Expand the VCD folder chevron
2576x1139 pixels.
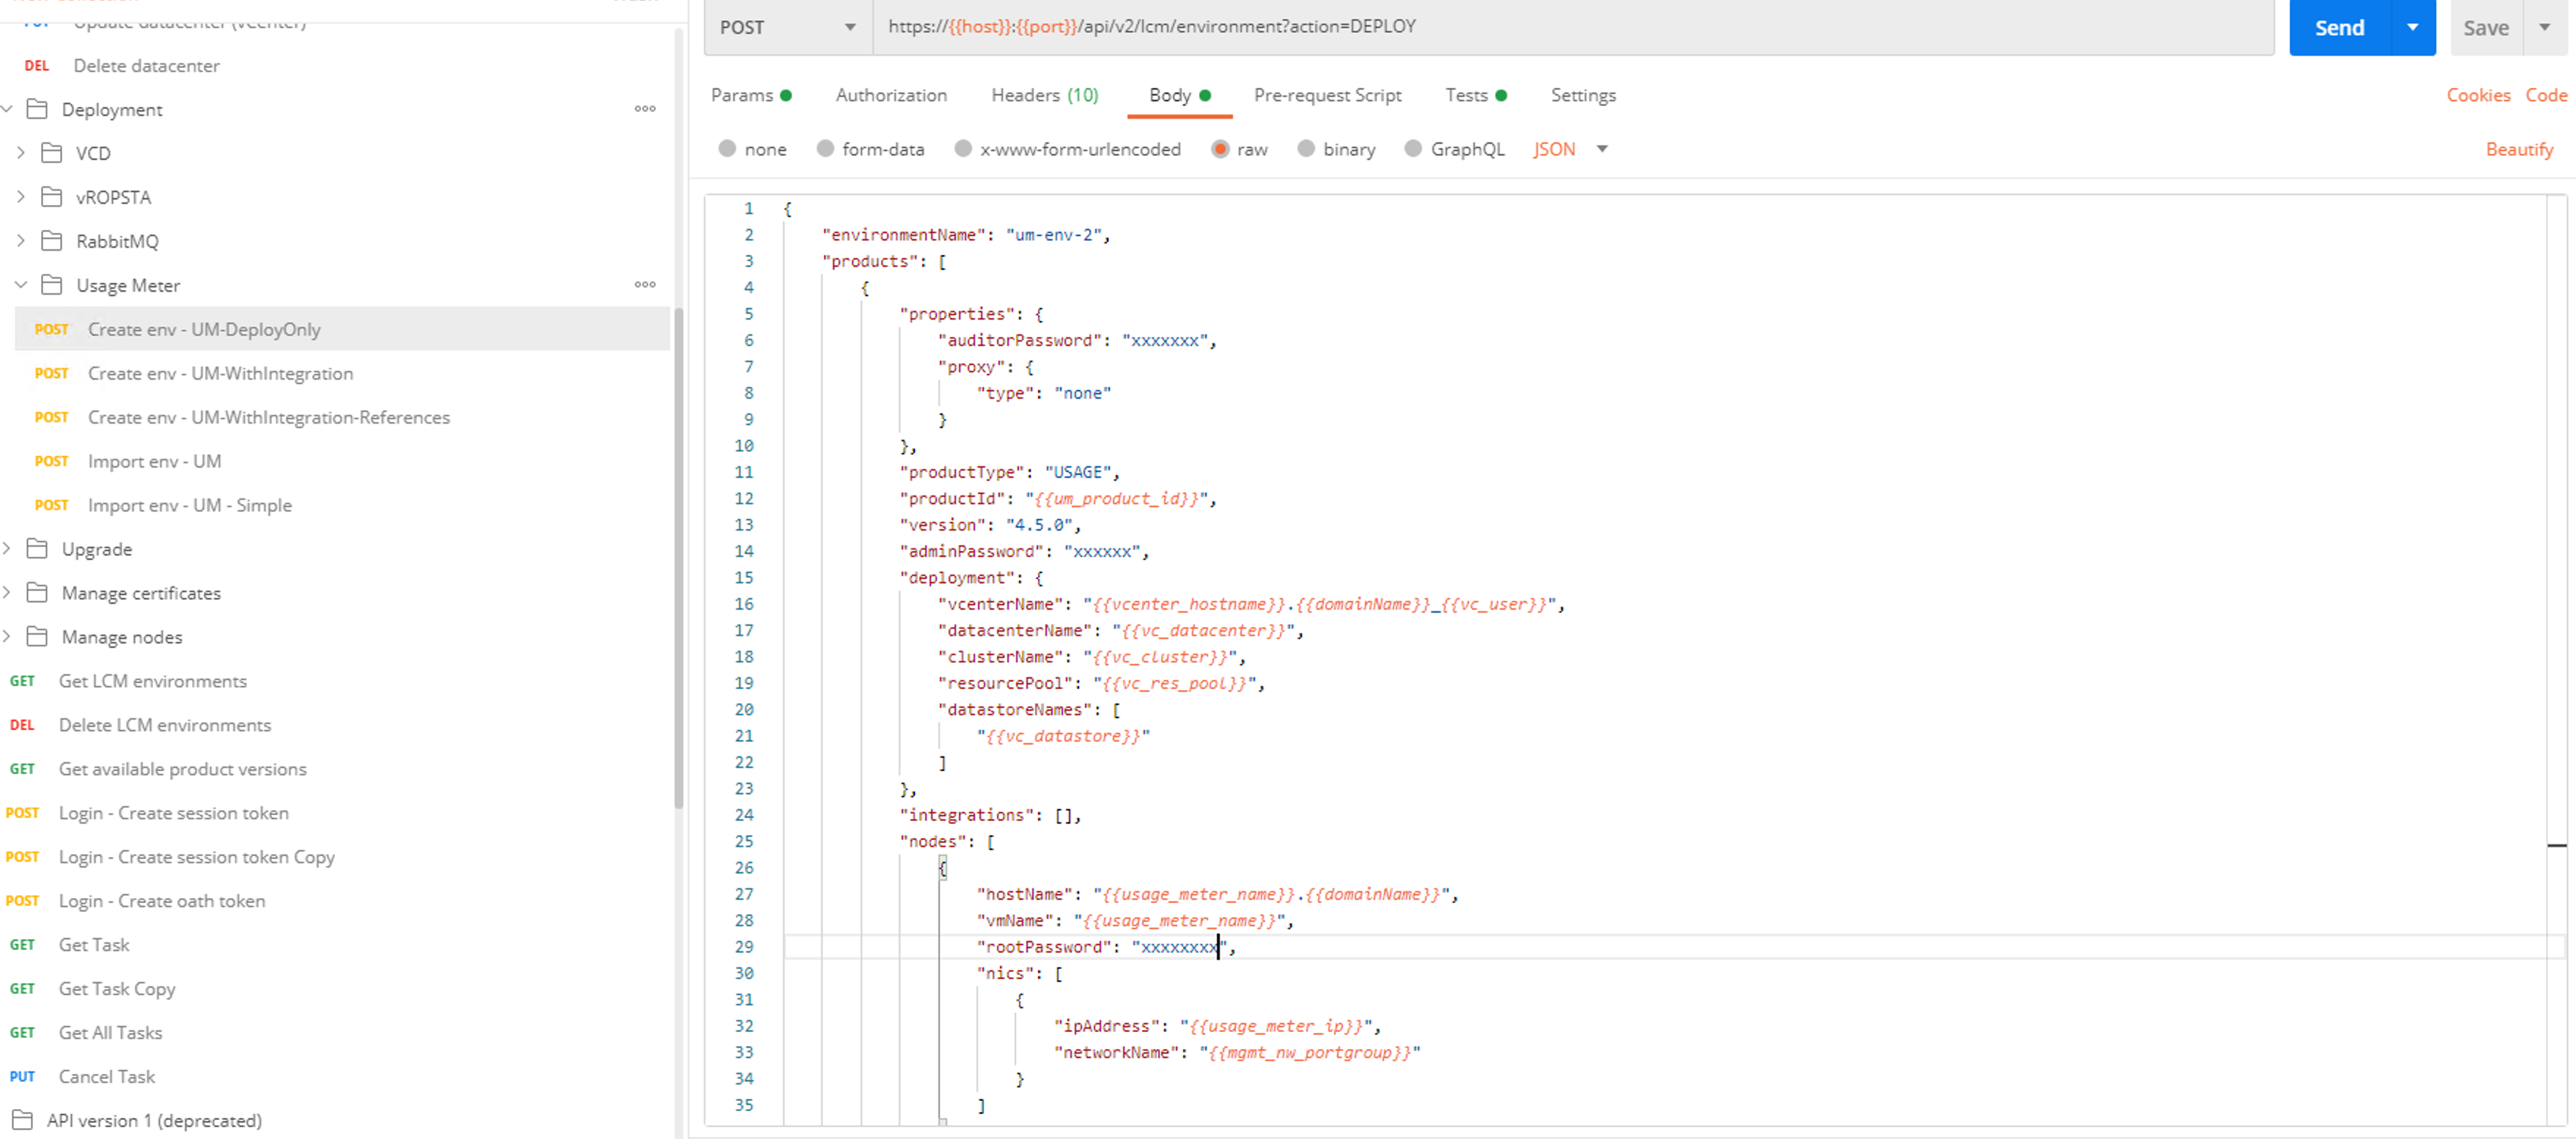click(x=21, y=153)
